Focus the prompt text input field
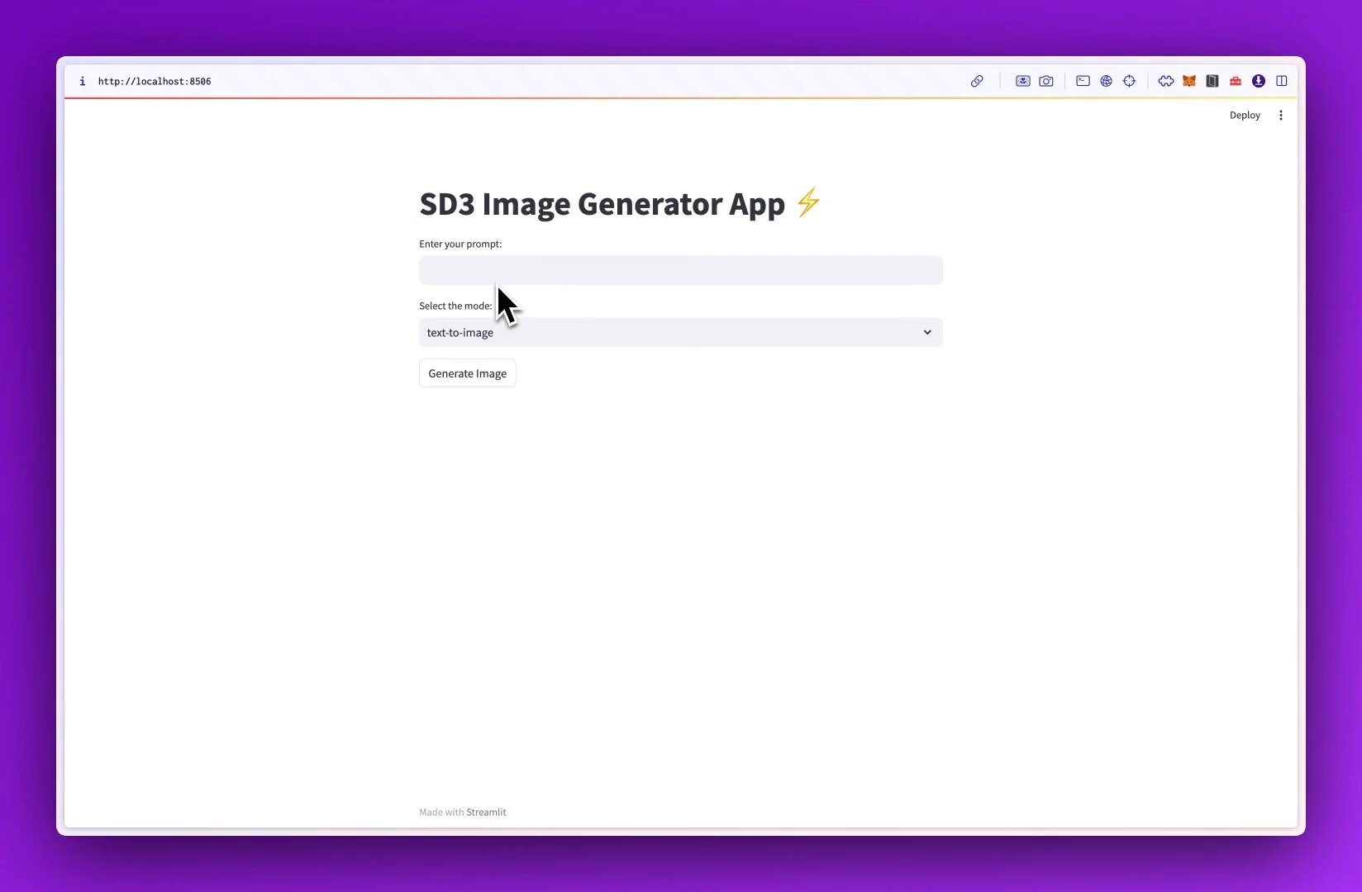The width and height of the screenshot is (1362, 892). [x=681, y=270]
